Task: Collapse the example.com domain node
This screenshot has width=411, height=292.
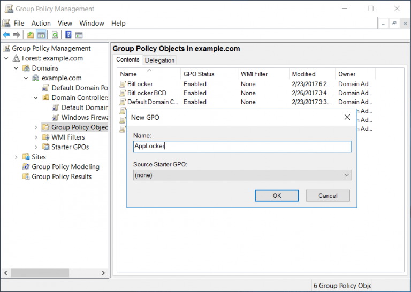Action: pyautogui.click(x=26, y=78)
